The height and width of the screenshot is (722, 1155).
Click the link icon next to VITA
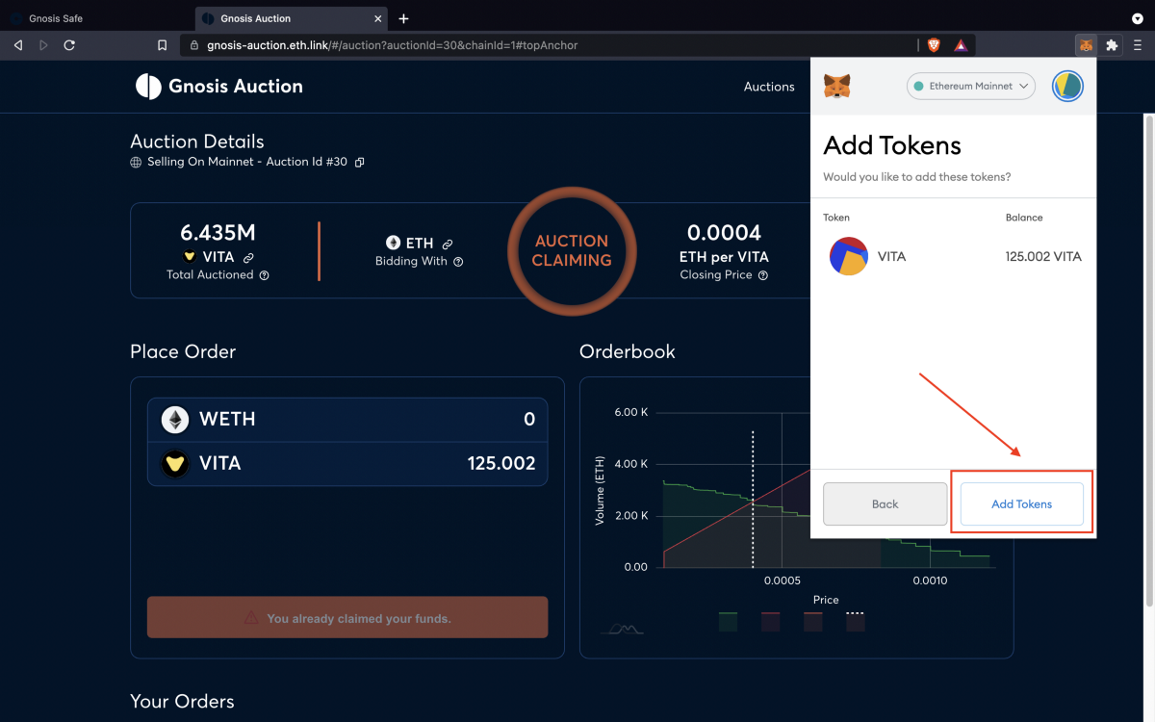click(x=248, y=258)
